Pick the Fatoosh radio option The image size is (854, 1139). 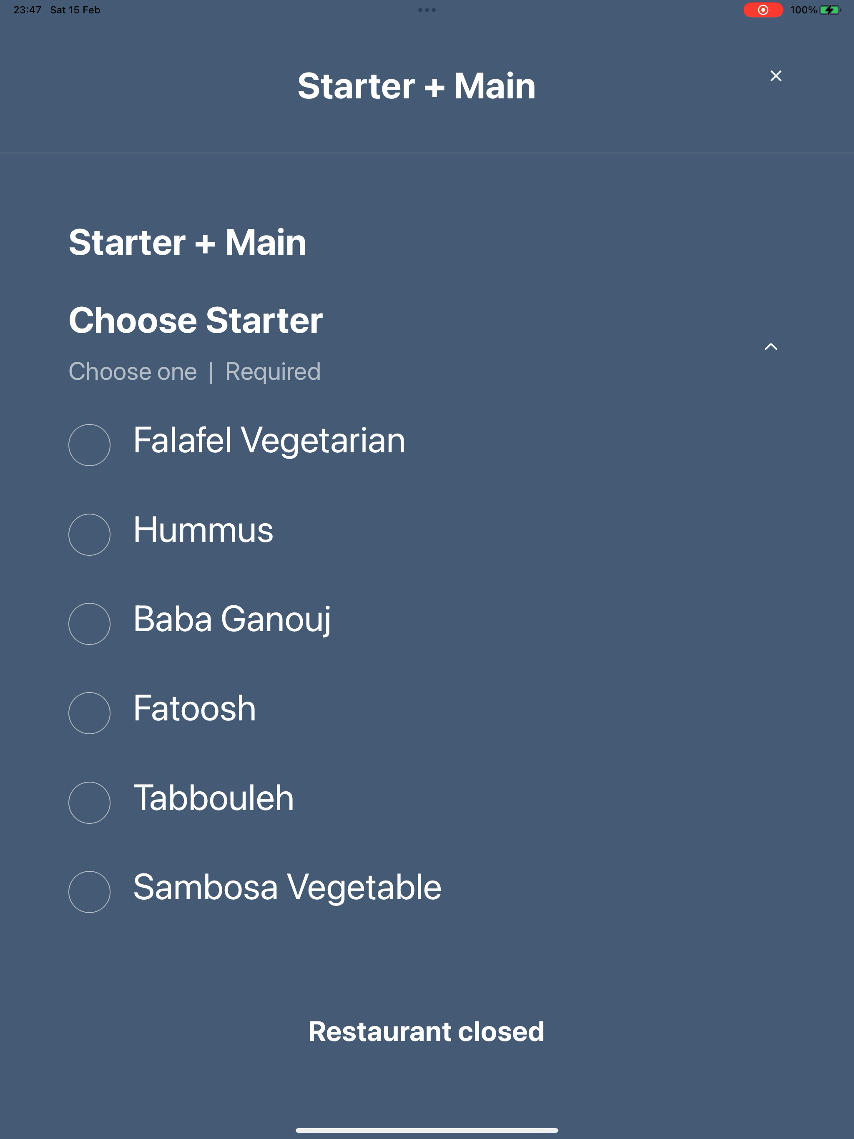(89, 713)
